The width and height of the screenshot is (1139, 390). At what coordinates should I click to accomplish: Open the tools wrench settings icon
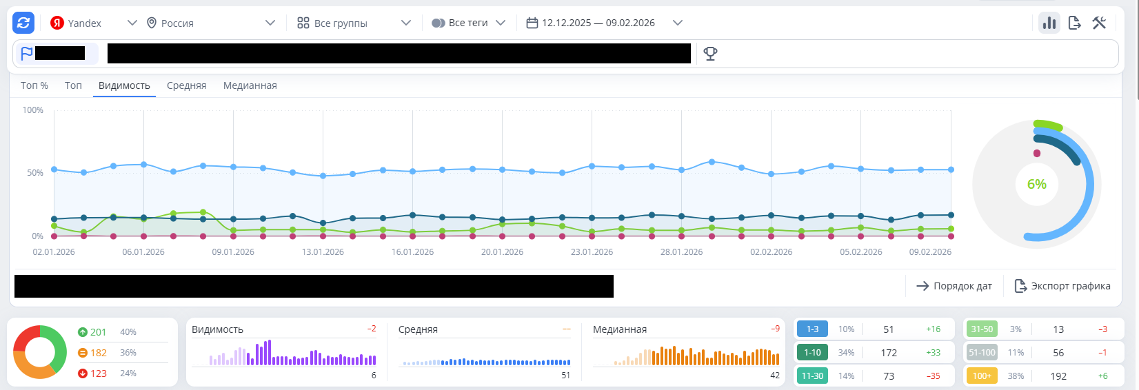click(x=1099, y=23)
